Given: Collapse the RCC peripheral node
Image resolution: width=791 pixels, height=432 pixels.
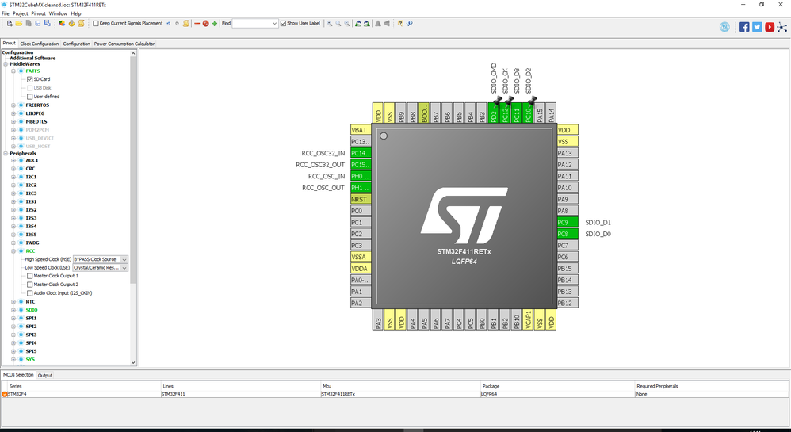Looking at the screenshot, I should pos(13,250).
